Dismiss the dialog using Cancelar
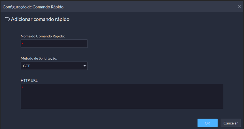 click(x=231, y=123)
